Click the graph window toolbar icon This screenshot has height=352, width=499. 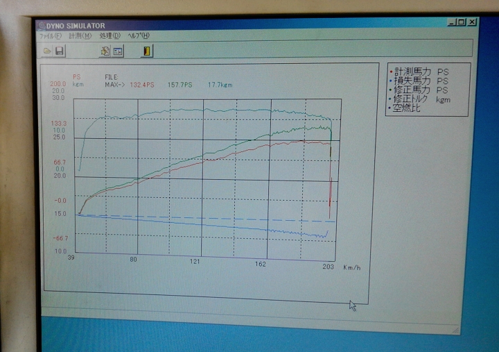(x=118, y=51)
